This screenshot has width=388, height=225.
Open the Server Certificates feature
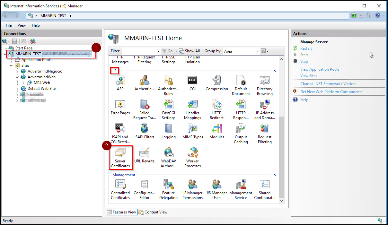(120, 158)
